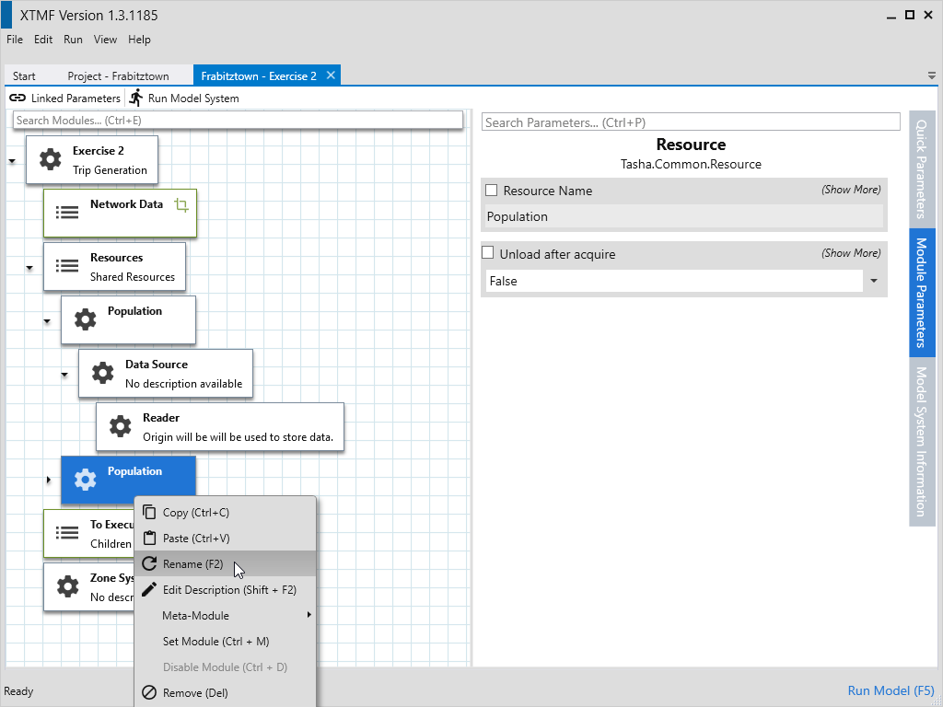Click the pencil Edit Description icon
Image resolution: width=943 pixels, height=707 pixels.
149,589
